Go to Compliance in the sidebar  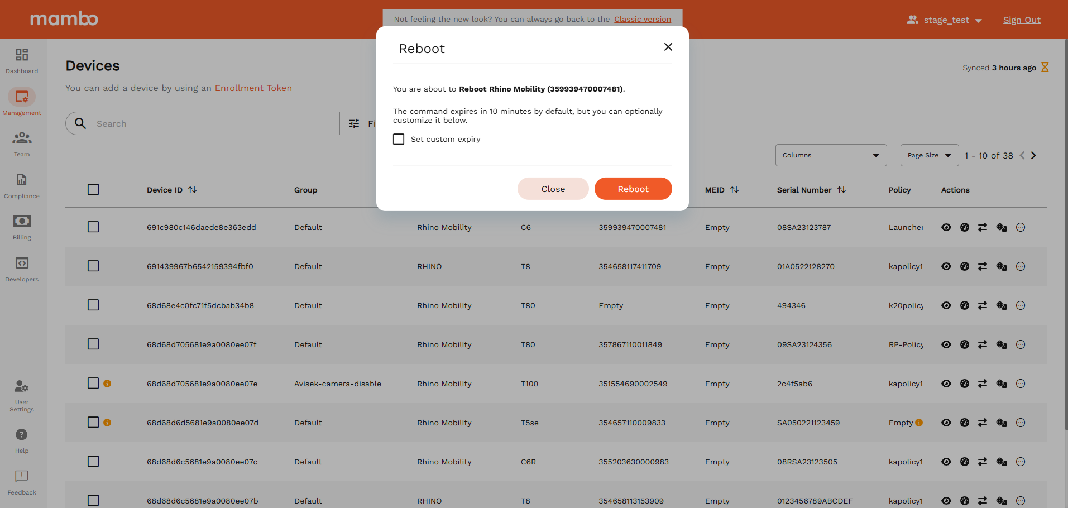[22, 180]
